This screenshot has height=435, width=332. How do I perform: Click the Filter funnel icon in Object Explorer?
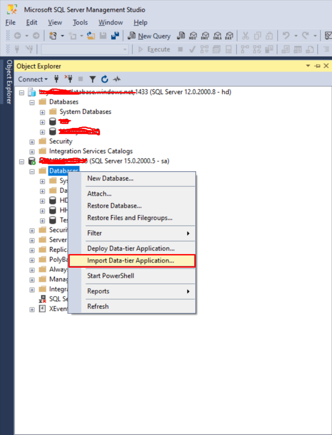[92, 80]
